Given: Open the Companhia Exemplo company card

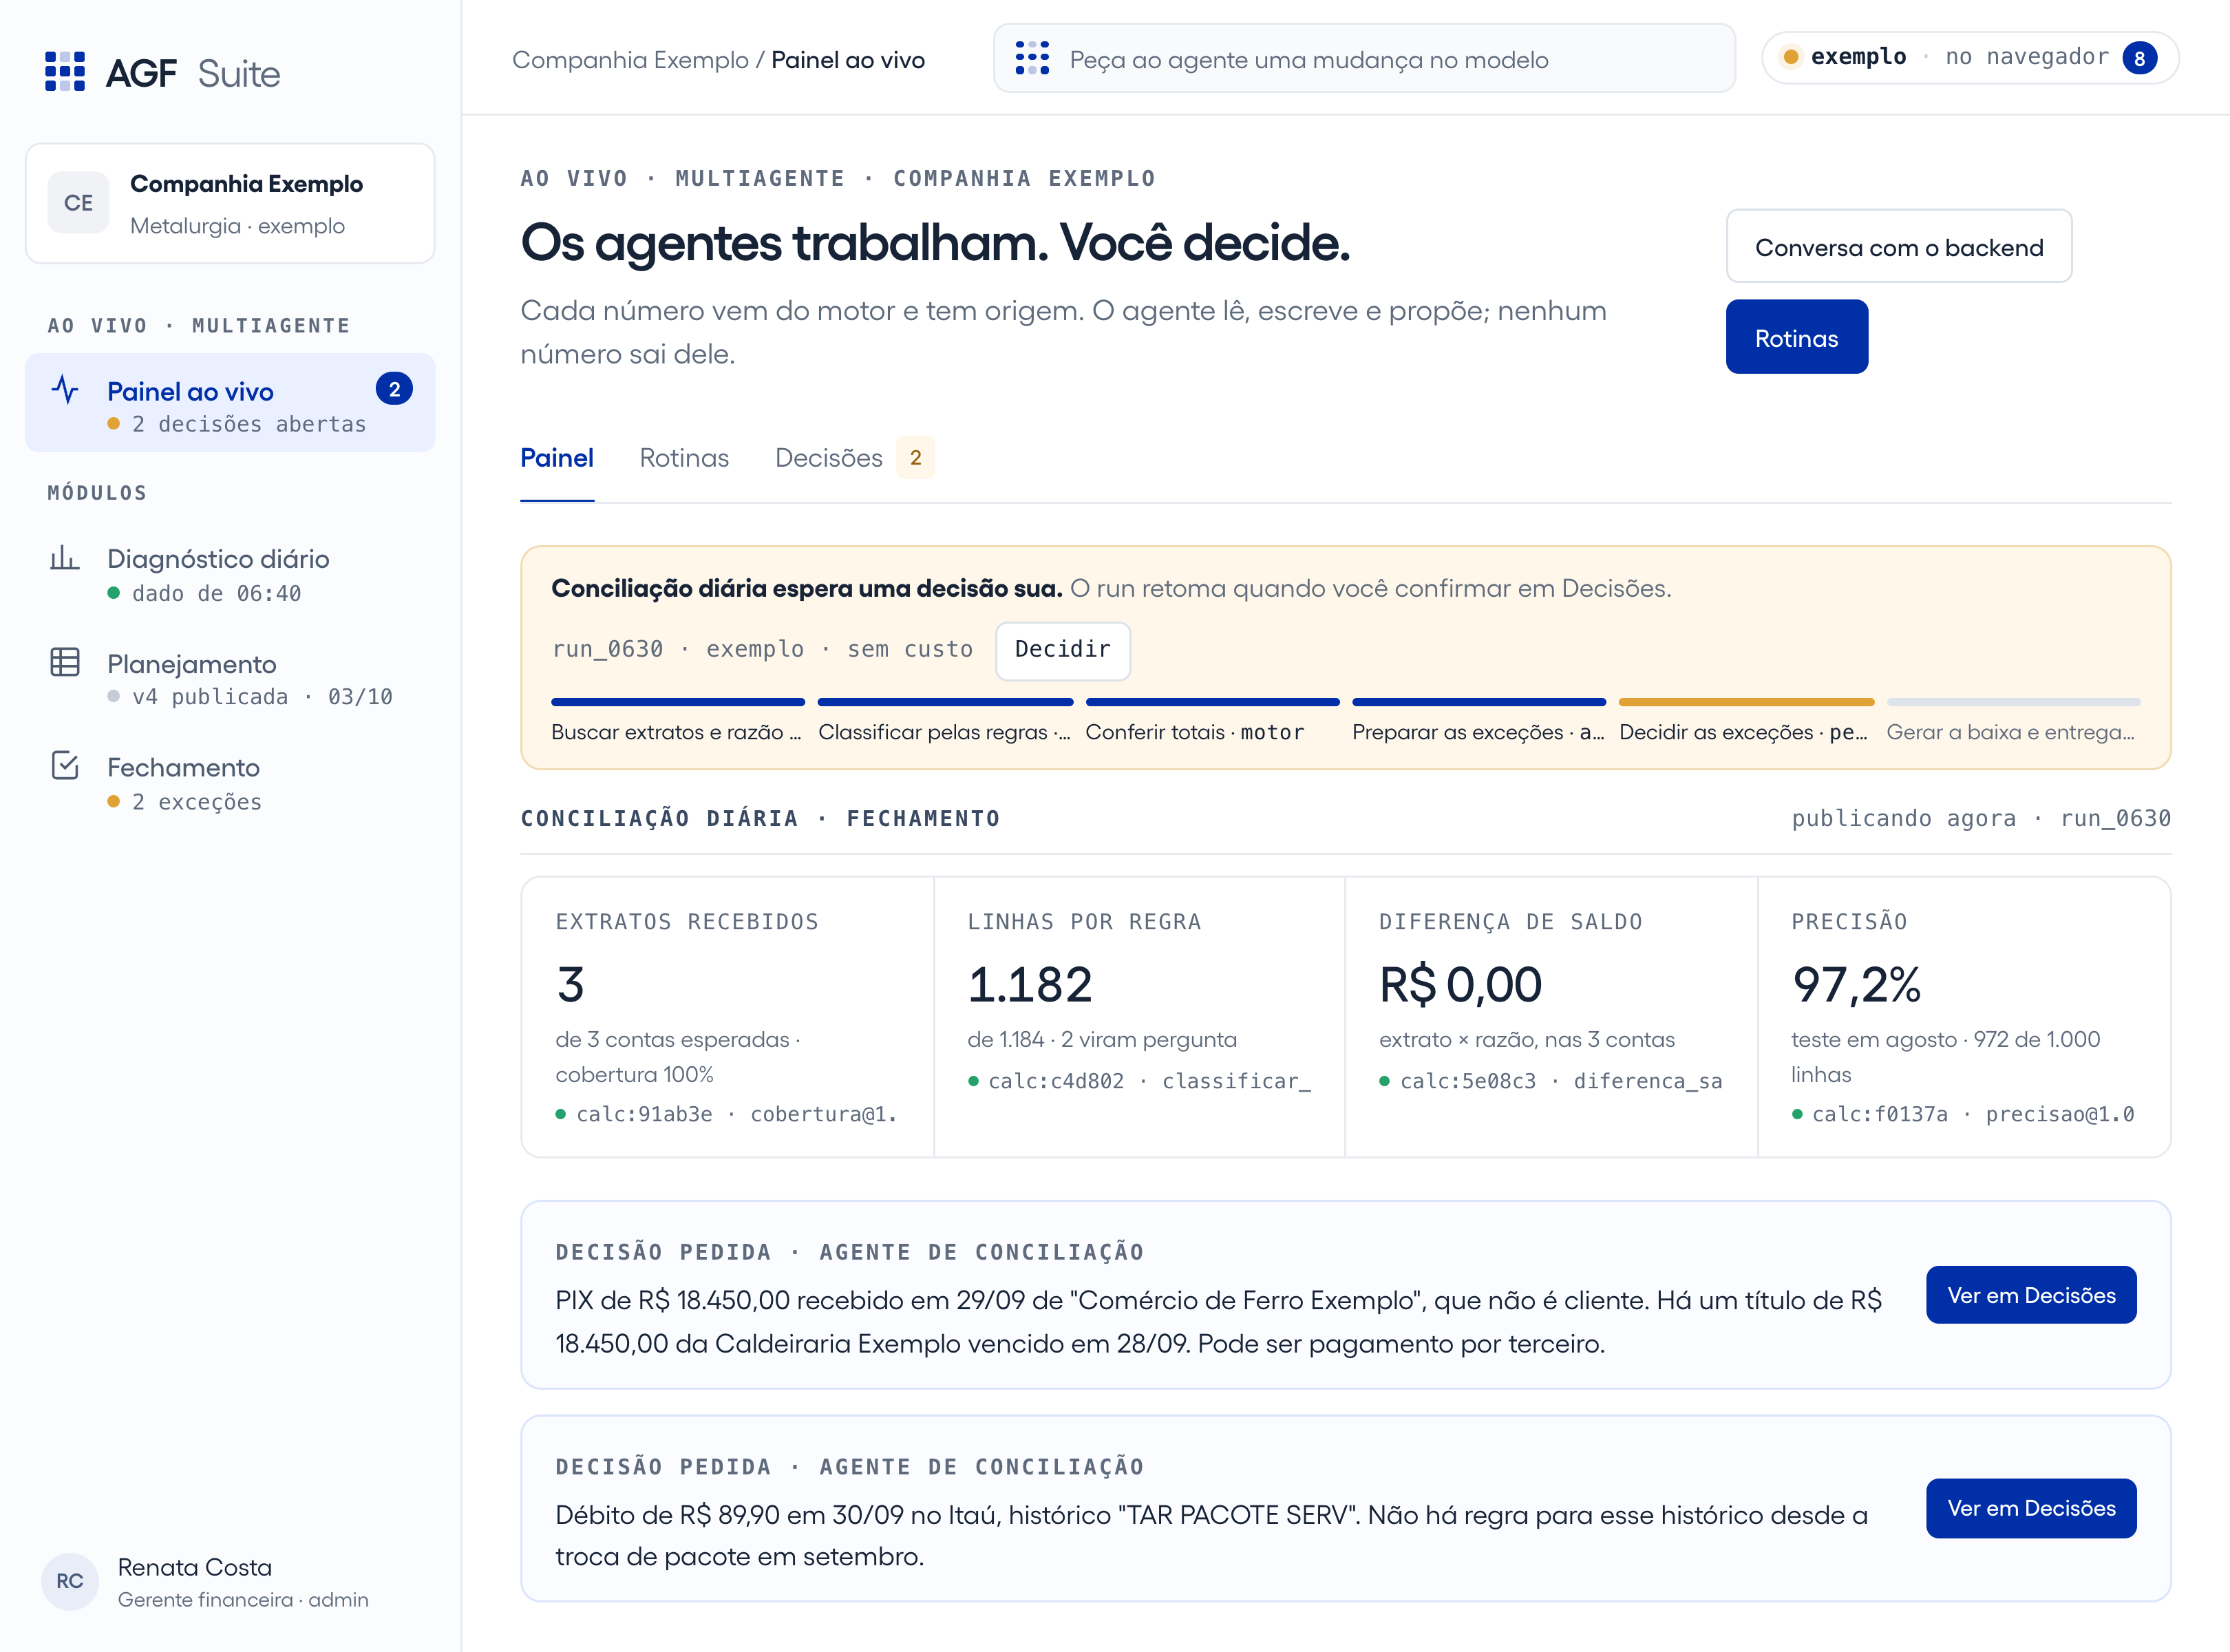Looking at the screenshot, I should pyautogui.click(x=230, y=203).
